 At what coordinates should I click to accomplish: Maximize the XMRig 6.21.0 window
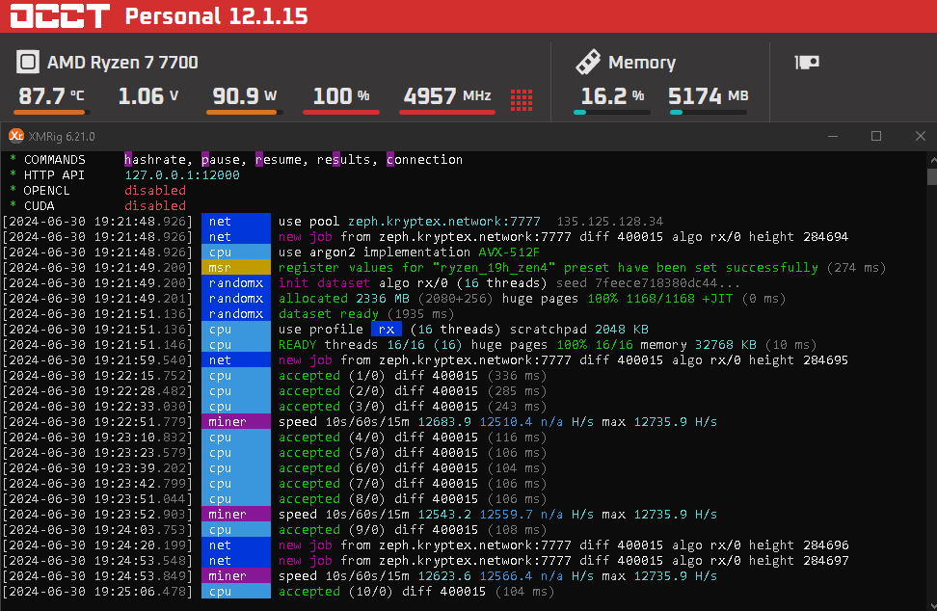coord(876,136)
